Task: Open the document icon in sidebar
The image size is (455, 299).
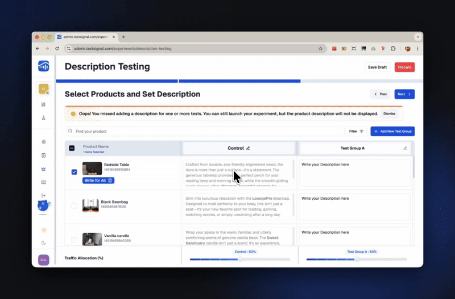Action: point(44,155)
